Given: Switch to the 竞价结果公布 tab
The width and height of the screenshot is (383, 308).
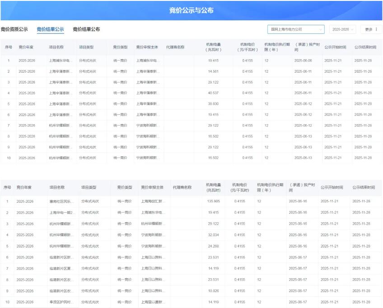Looking at the screenshot, I should [85, 28].
